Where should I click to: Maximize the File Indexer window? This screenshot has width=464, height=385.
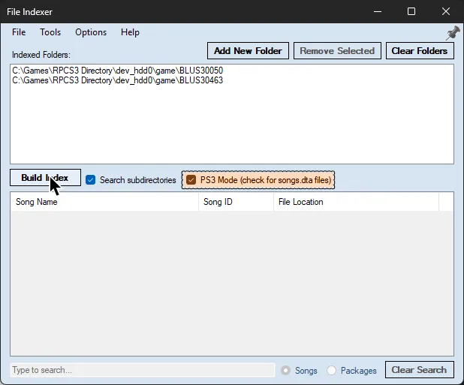[x=411, y=11]
